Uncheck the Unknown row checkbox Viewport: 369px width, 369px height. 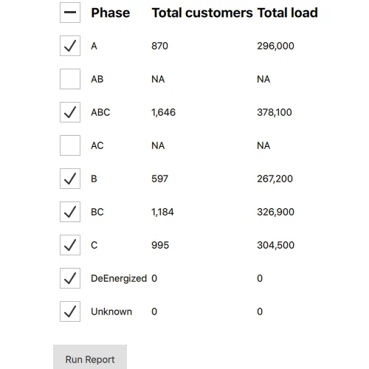point(70,311)
